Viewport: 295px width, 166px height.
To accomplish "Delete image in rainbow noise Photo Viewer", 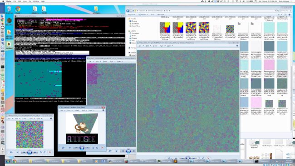I will coord(50,152).
